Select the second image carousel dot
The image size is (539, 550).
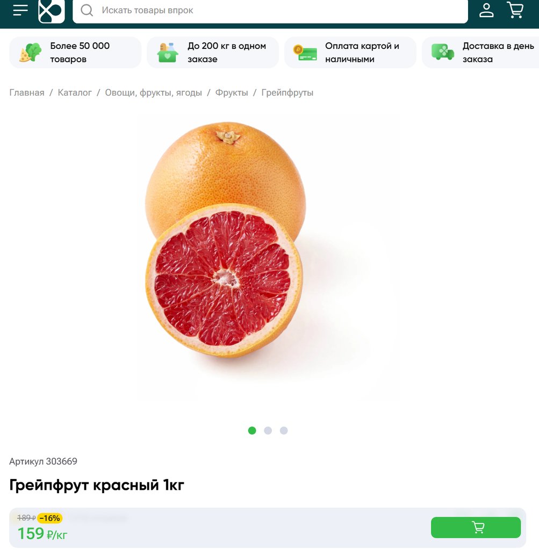tap(268, 430)
